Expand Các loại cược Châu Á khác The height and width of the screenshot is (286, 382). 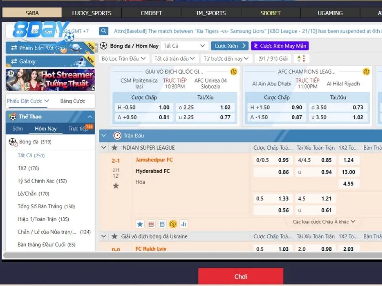[324, 222]
